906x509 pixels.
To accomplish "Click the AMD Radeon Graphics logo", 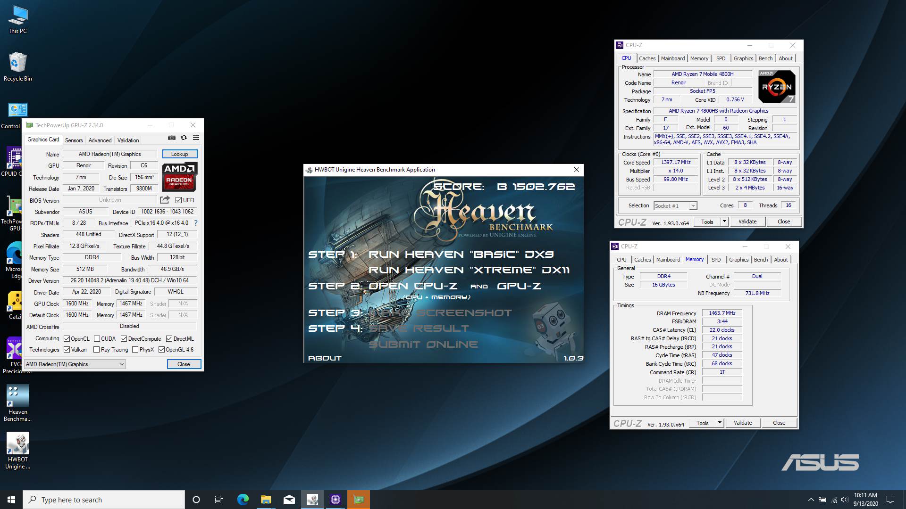I will click(179, 177).
